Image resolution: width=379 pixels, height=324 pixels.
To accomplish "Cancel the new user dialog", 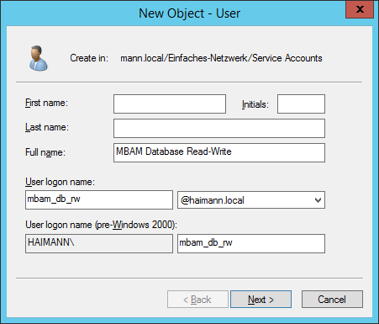I will click(x=332, y=300).
